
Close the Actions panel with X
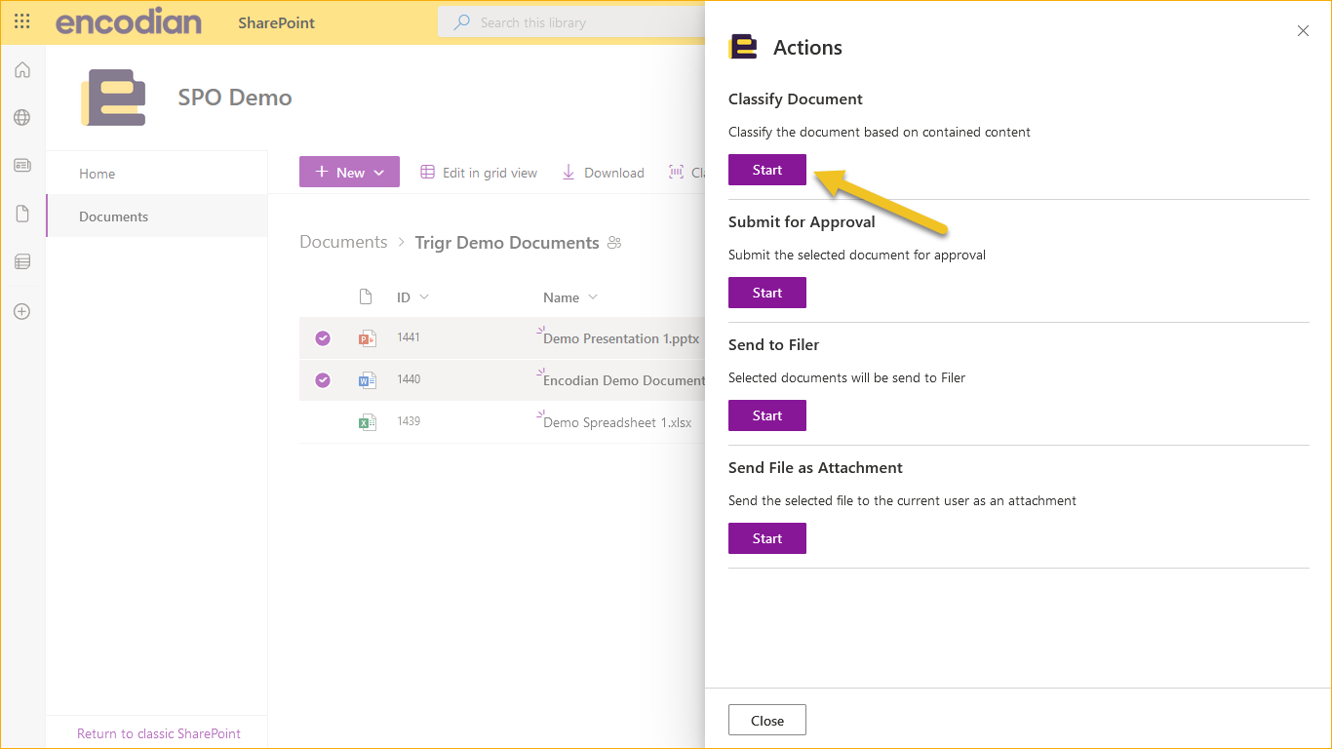pyautogui.click(x=1303, y=31)
